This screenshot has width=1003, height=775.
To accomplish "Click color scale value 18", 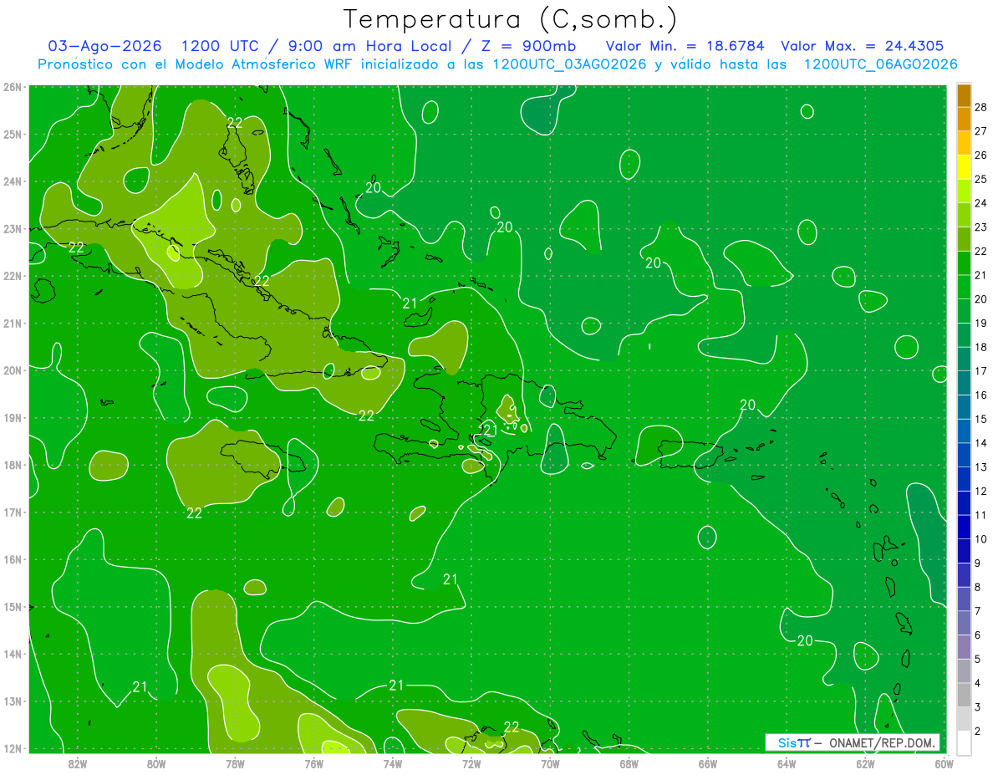I will (980, 347).
